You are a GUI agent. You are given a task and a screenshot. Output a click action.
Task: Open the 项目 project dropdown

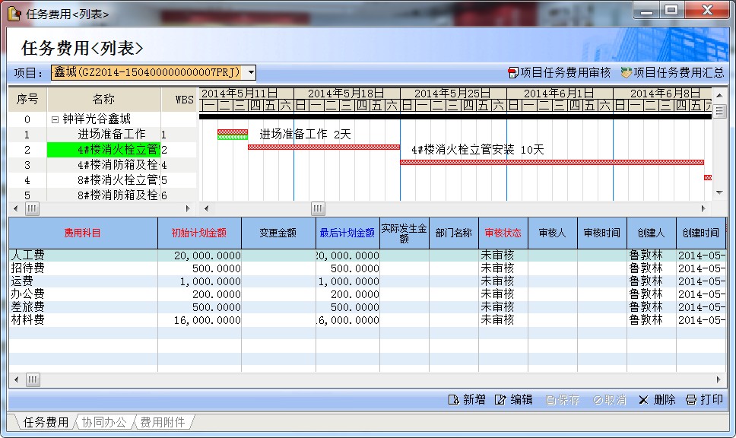click(x=250, y=72)
